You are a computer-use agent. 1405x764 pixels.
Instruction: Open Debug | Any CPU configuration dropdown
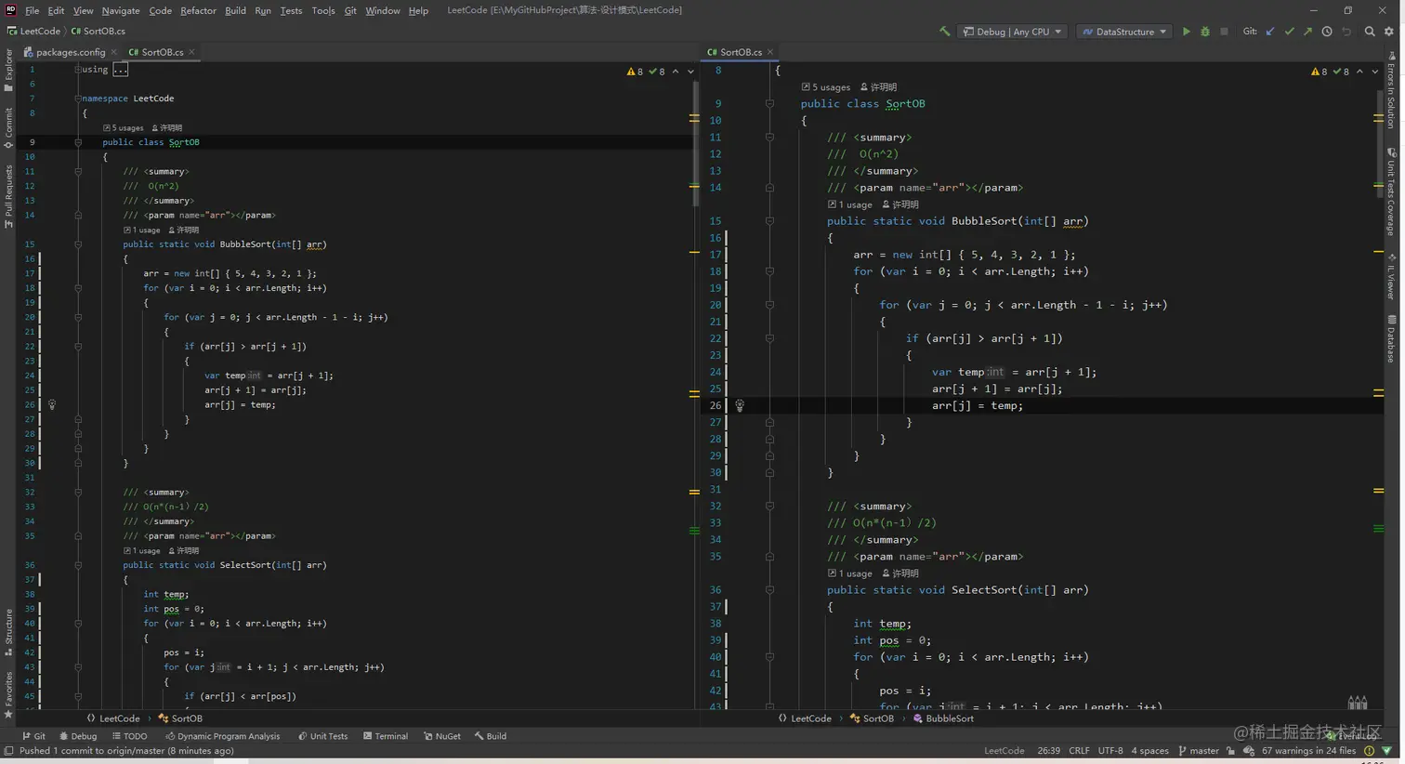[1012, 32]
